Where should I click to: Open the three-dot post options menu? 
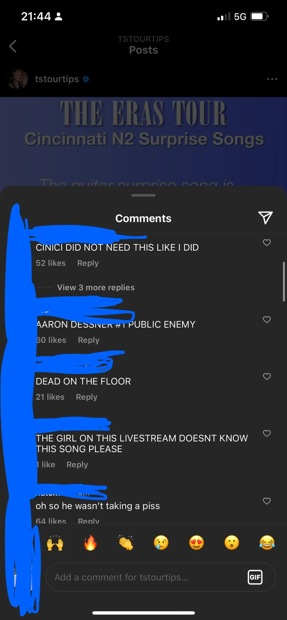272,79
